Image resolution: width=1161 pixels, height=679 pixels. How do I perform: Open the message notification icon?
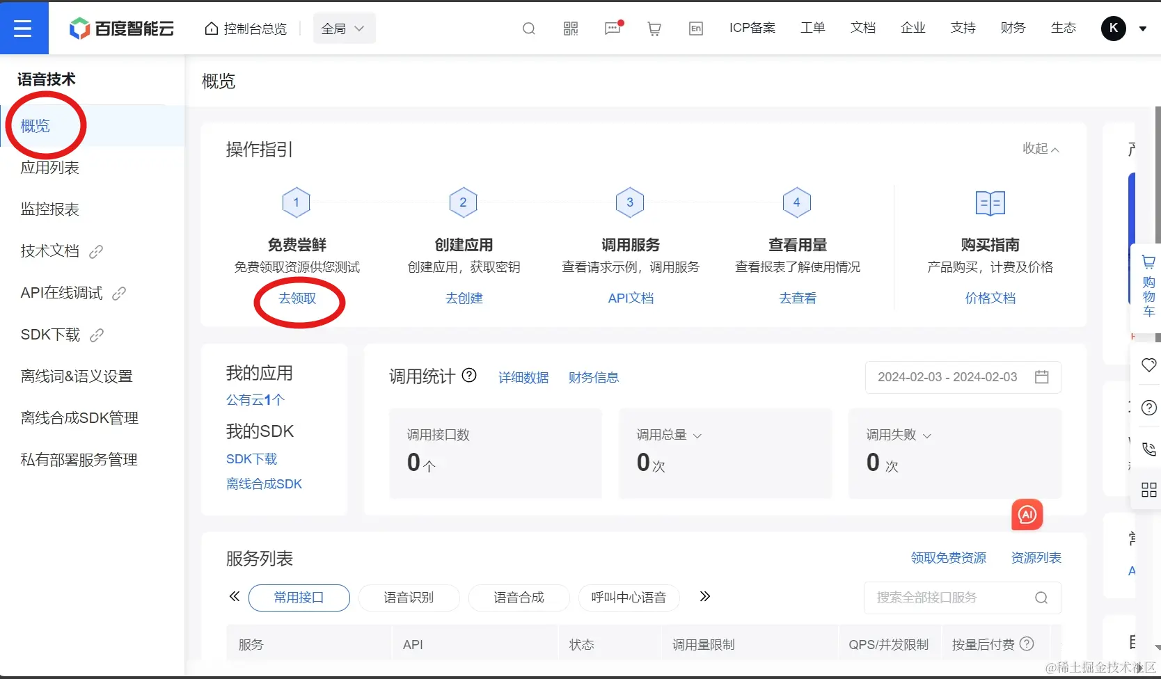pyautogui.click(x=613, y=29)
